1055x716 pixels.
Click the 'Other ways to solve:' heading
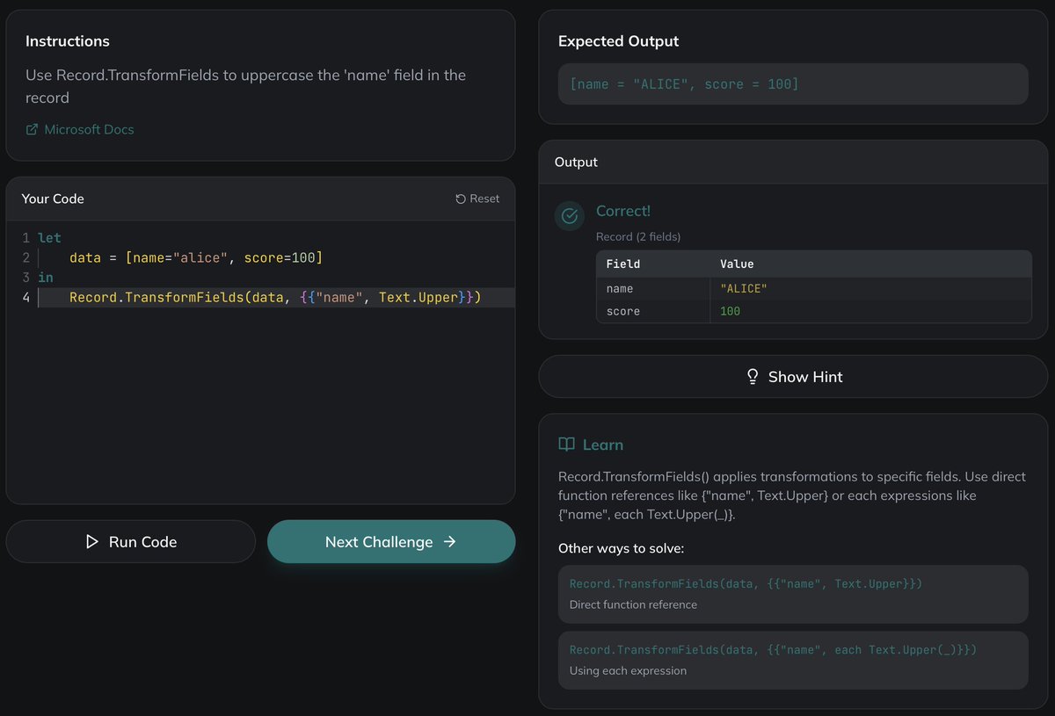pyautogui.click(x=621, y=548)
